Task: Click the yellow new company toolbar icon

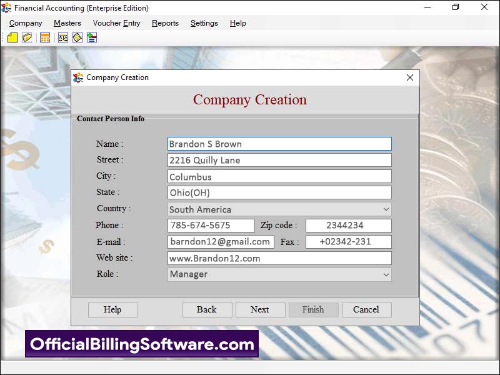Action: (x=12, y=38)
